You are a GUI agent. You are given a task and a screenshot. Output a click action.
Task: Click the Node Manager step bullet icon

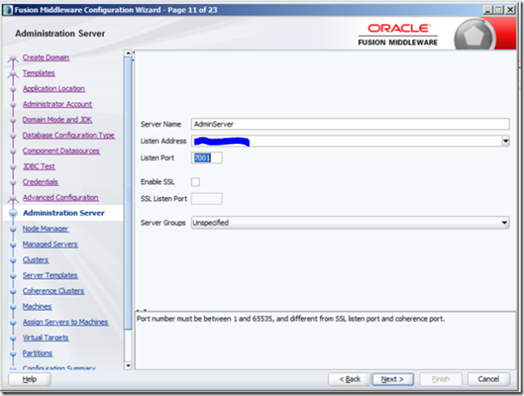point(13,229)
